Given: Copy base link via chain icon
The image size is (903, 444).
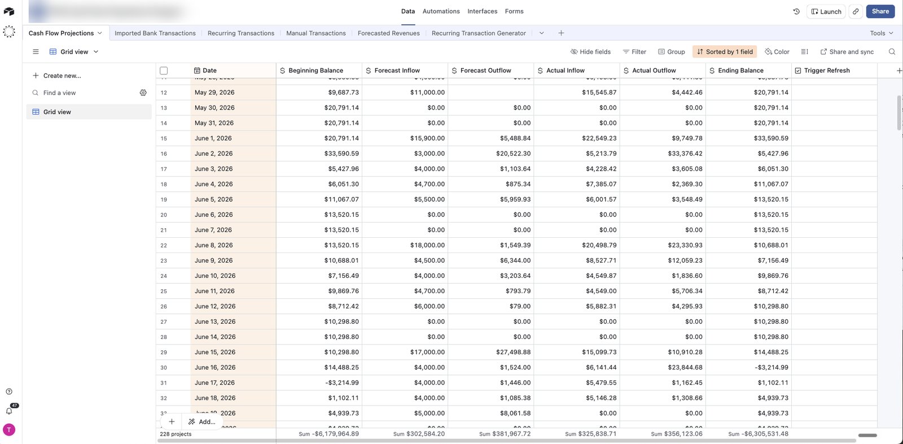Looking at the screenshot, I should (856, 11).
